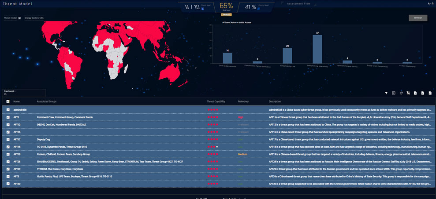Viewport: 436px width, 199px height.
Task: Click the filter funnel icon
Action: (386, 93)
